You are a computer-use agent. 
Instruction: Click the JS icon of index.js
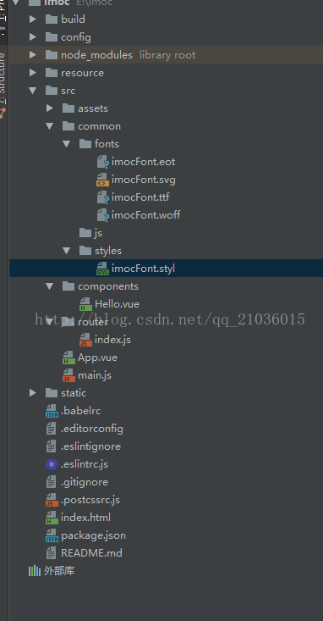85,340
